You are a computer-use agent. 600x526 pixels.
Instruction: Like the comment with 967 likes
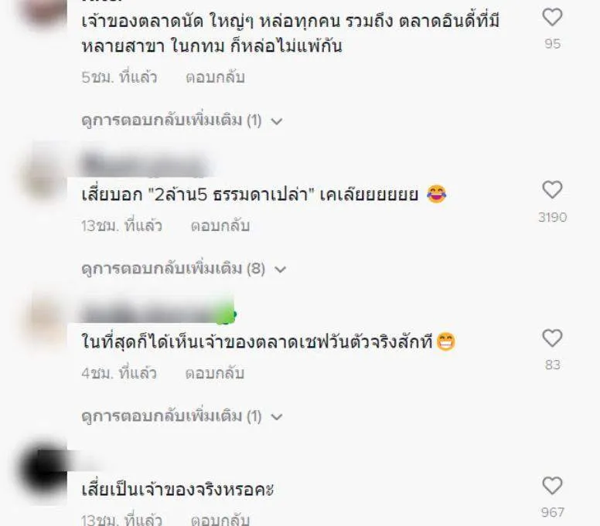(x=552, y=486)
